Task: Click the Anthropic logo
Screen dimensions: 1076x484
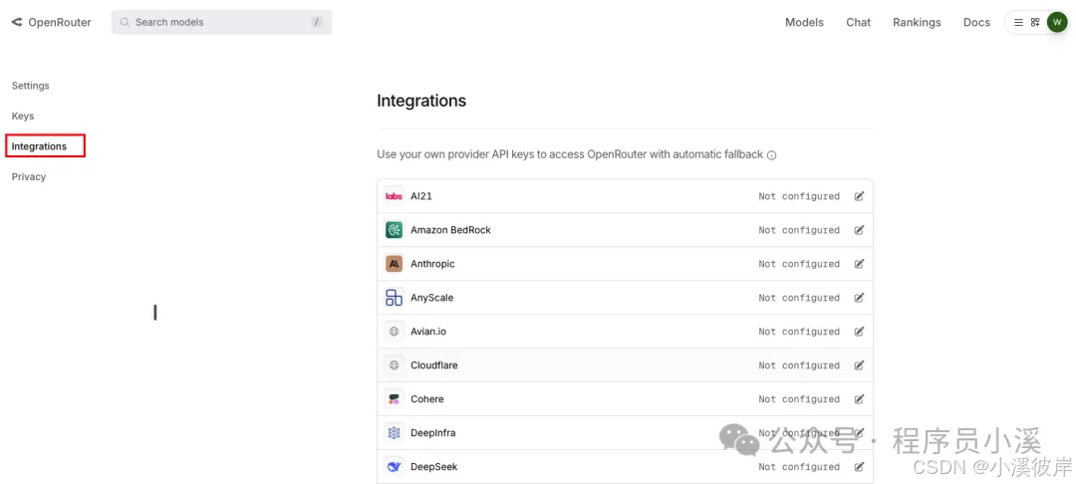Action: tap(394, 264)
